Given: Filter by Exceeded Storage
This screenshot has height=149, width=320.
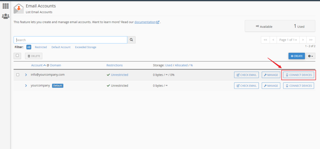Looking at the screenshot, I should click(85, 47).
